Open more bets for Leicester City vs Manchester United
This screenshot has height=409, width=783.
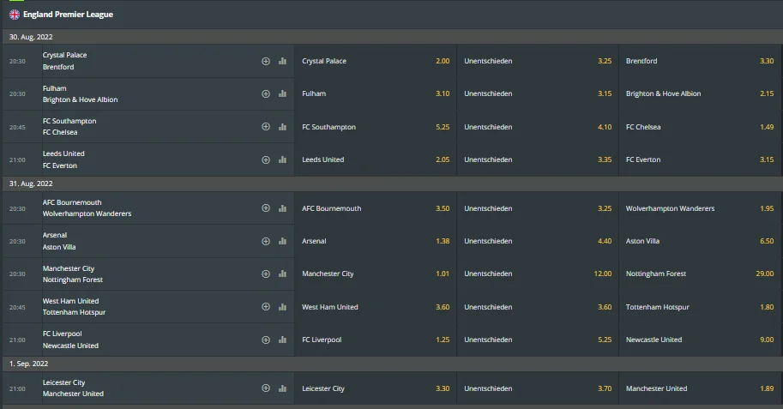point(266,388)
